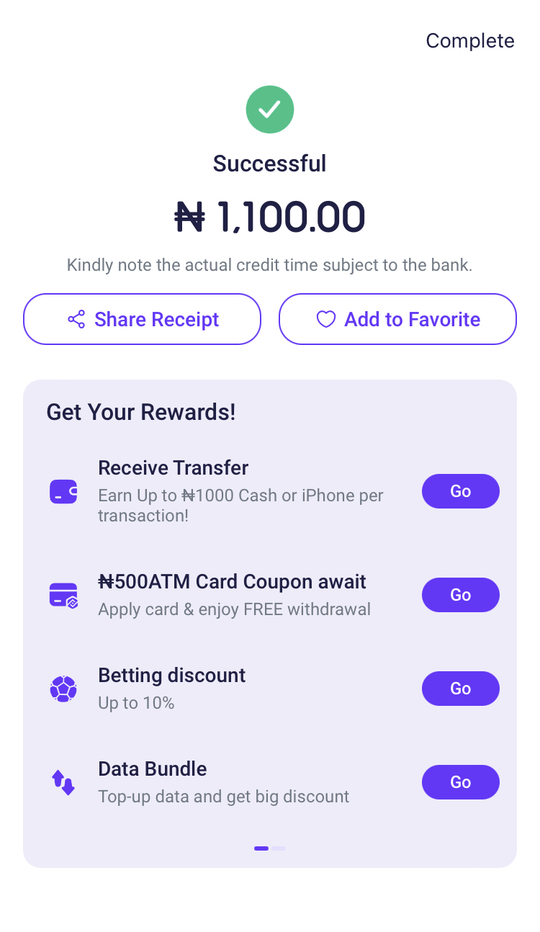
Task: Tap the Betting discount title text
Action: click(x=172, y=676)
